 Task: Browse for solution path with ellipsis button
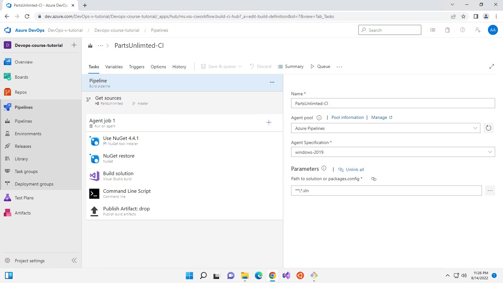point(490,191)
